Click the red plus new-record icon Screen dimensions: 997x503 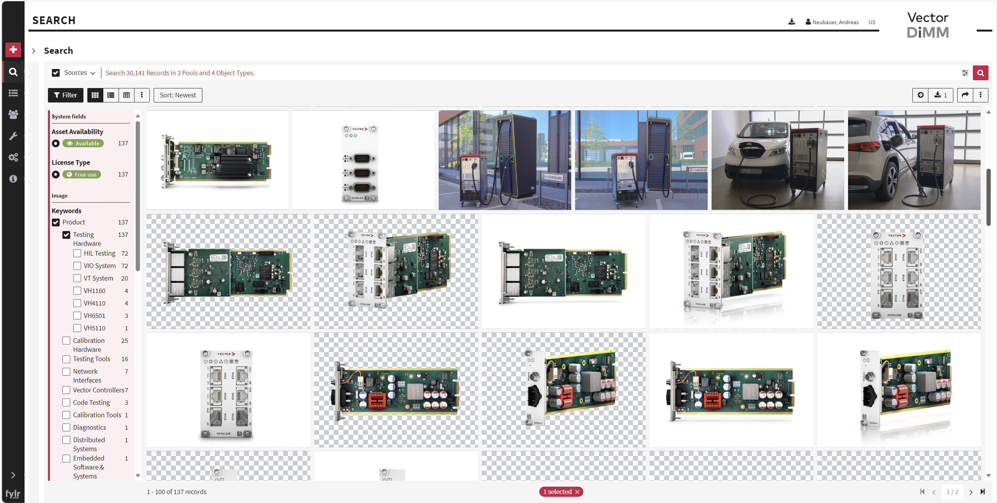click(x=13, y=49)
